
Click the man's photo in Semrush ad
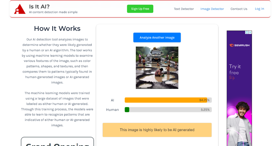[x=239, y=124]
